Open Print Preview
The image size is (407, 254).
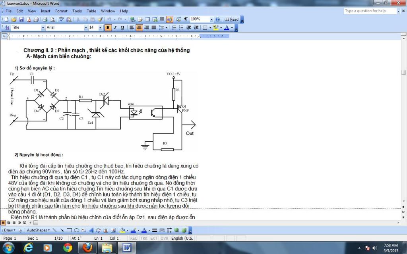(x=52, y=19)
